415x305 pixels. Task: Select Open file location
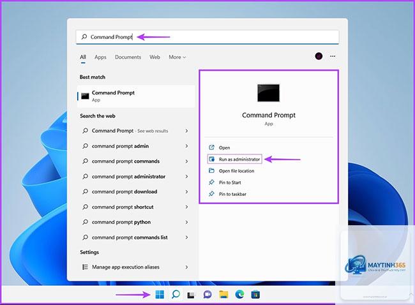236,171
